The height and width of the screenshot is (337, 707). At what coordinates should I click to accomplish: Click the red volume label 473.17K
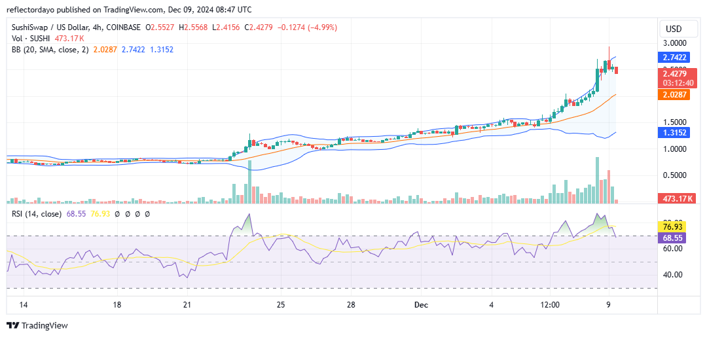pyautogui.click(x=678, y=198)
